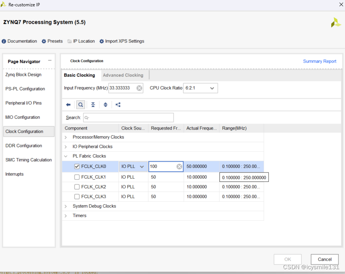The height and width of the screenshot is (274, 345).
Task: Collapse PL Fabric Clocks group
Action: tap(66, 156)
